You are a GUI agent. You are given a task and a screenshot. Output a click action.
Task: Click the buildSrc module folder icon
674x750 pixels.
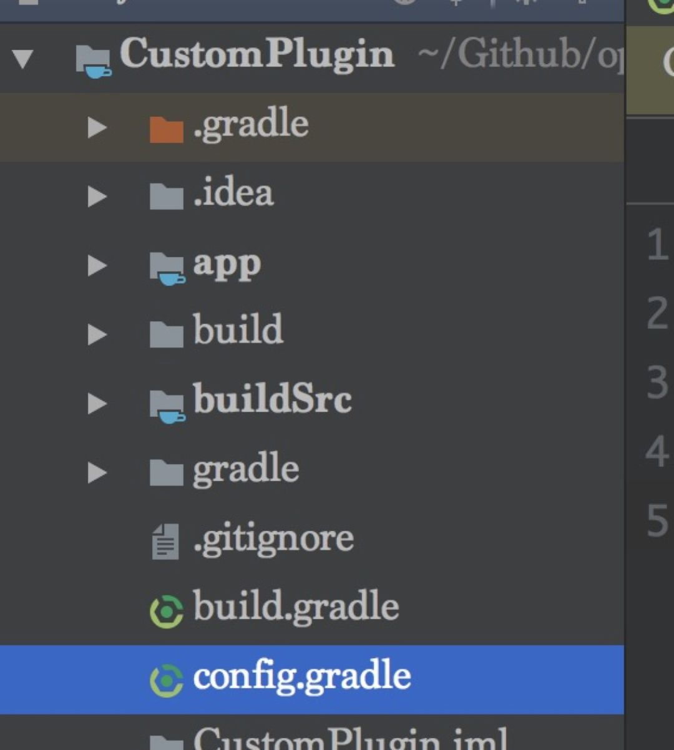point(167,406)
